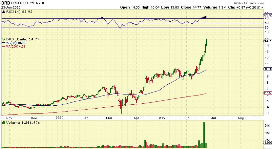Click the Apr month label on time axis
This screenshot has width=272, height=149.
(136, 118)
